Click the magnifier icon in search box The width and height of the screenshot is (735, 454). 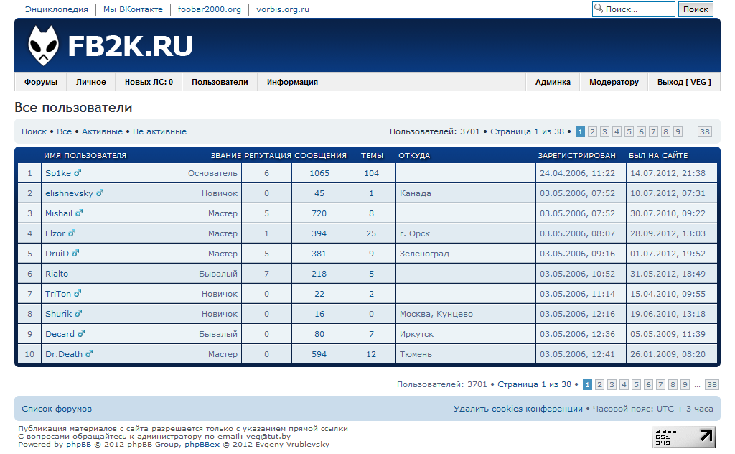tap(599, 9)
